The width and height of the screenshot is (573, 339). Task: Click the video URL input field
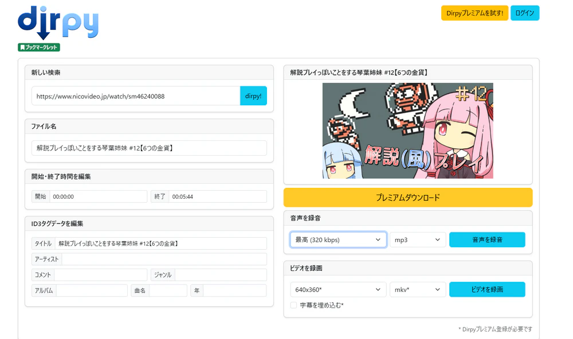click(x=135, y=96)
